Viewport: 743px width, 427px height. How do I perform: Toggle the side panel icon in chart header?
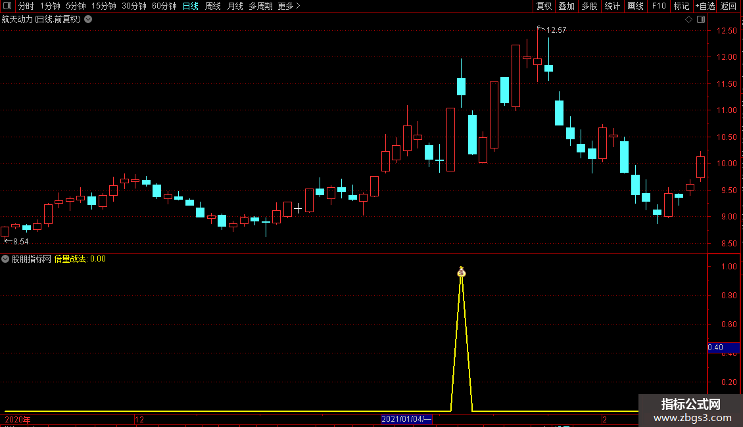(701, 20)
